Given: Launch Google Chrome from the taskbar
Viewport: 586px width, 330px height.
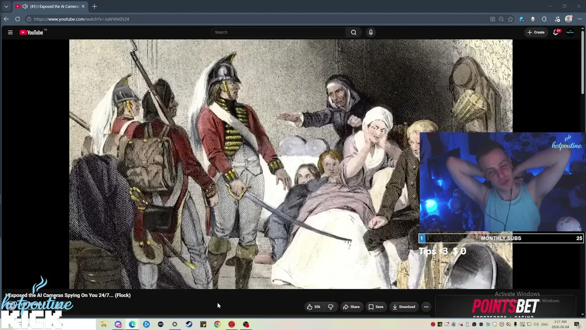Looking at the screenshot, I should pyautogui.click(x=217, y=324).
